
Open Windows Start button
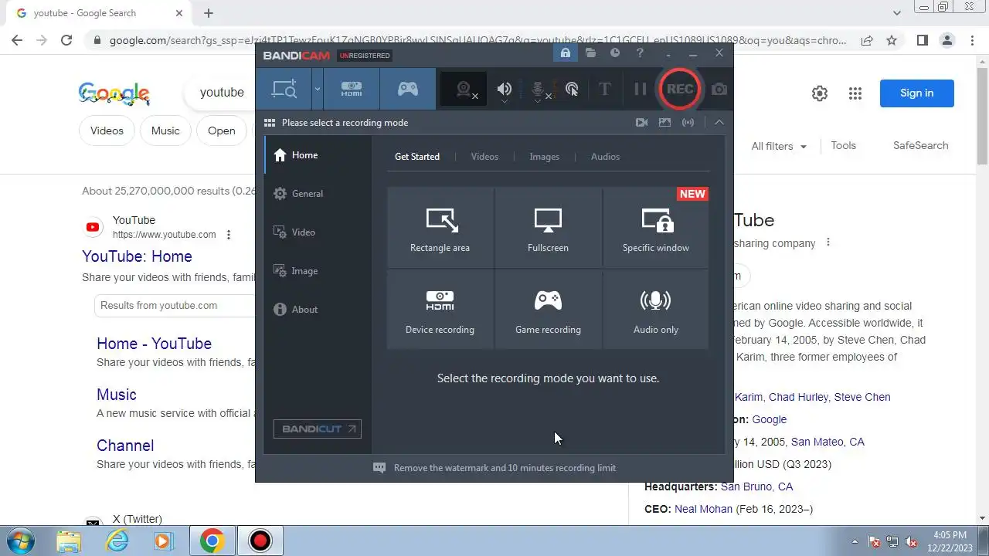point(20,541)
